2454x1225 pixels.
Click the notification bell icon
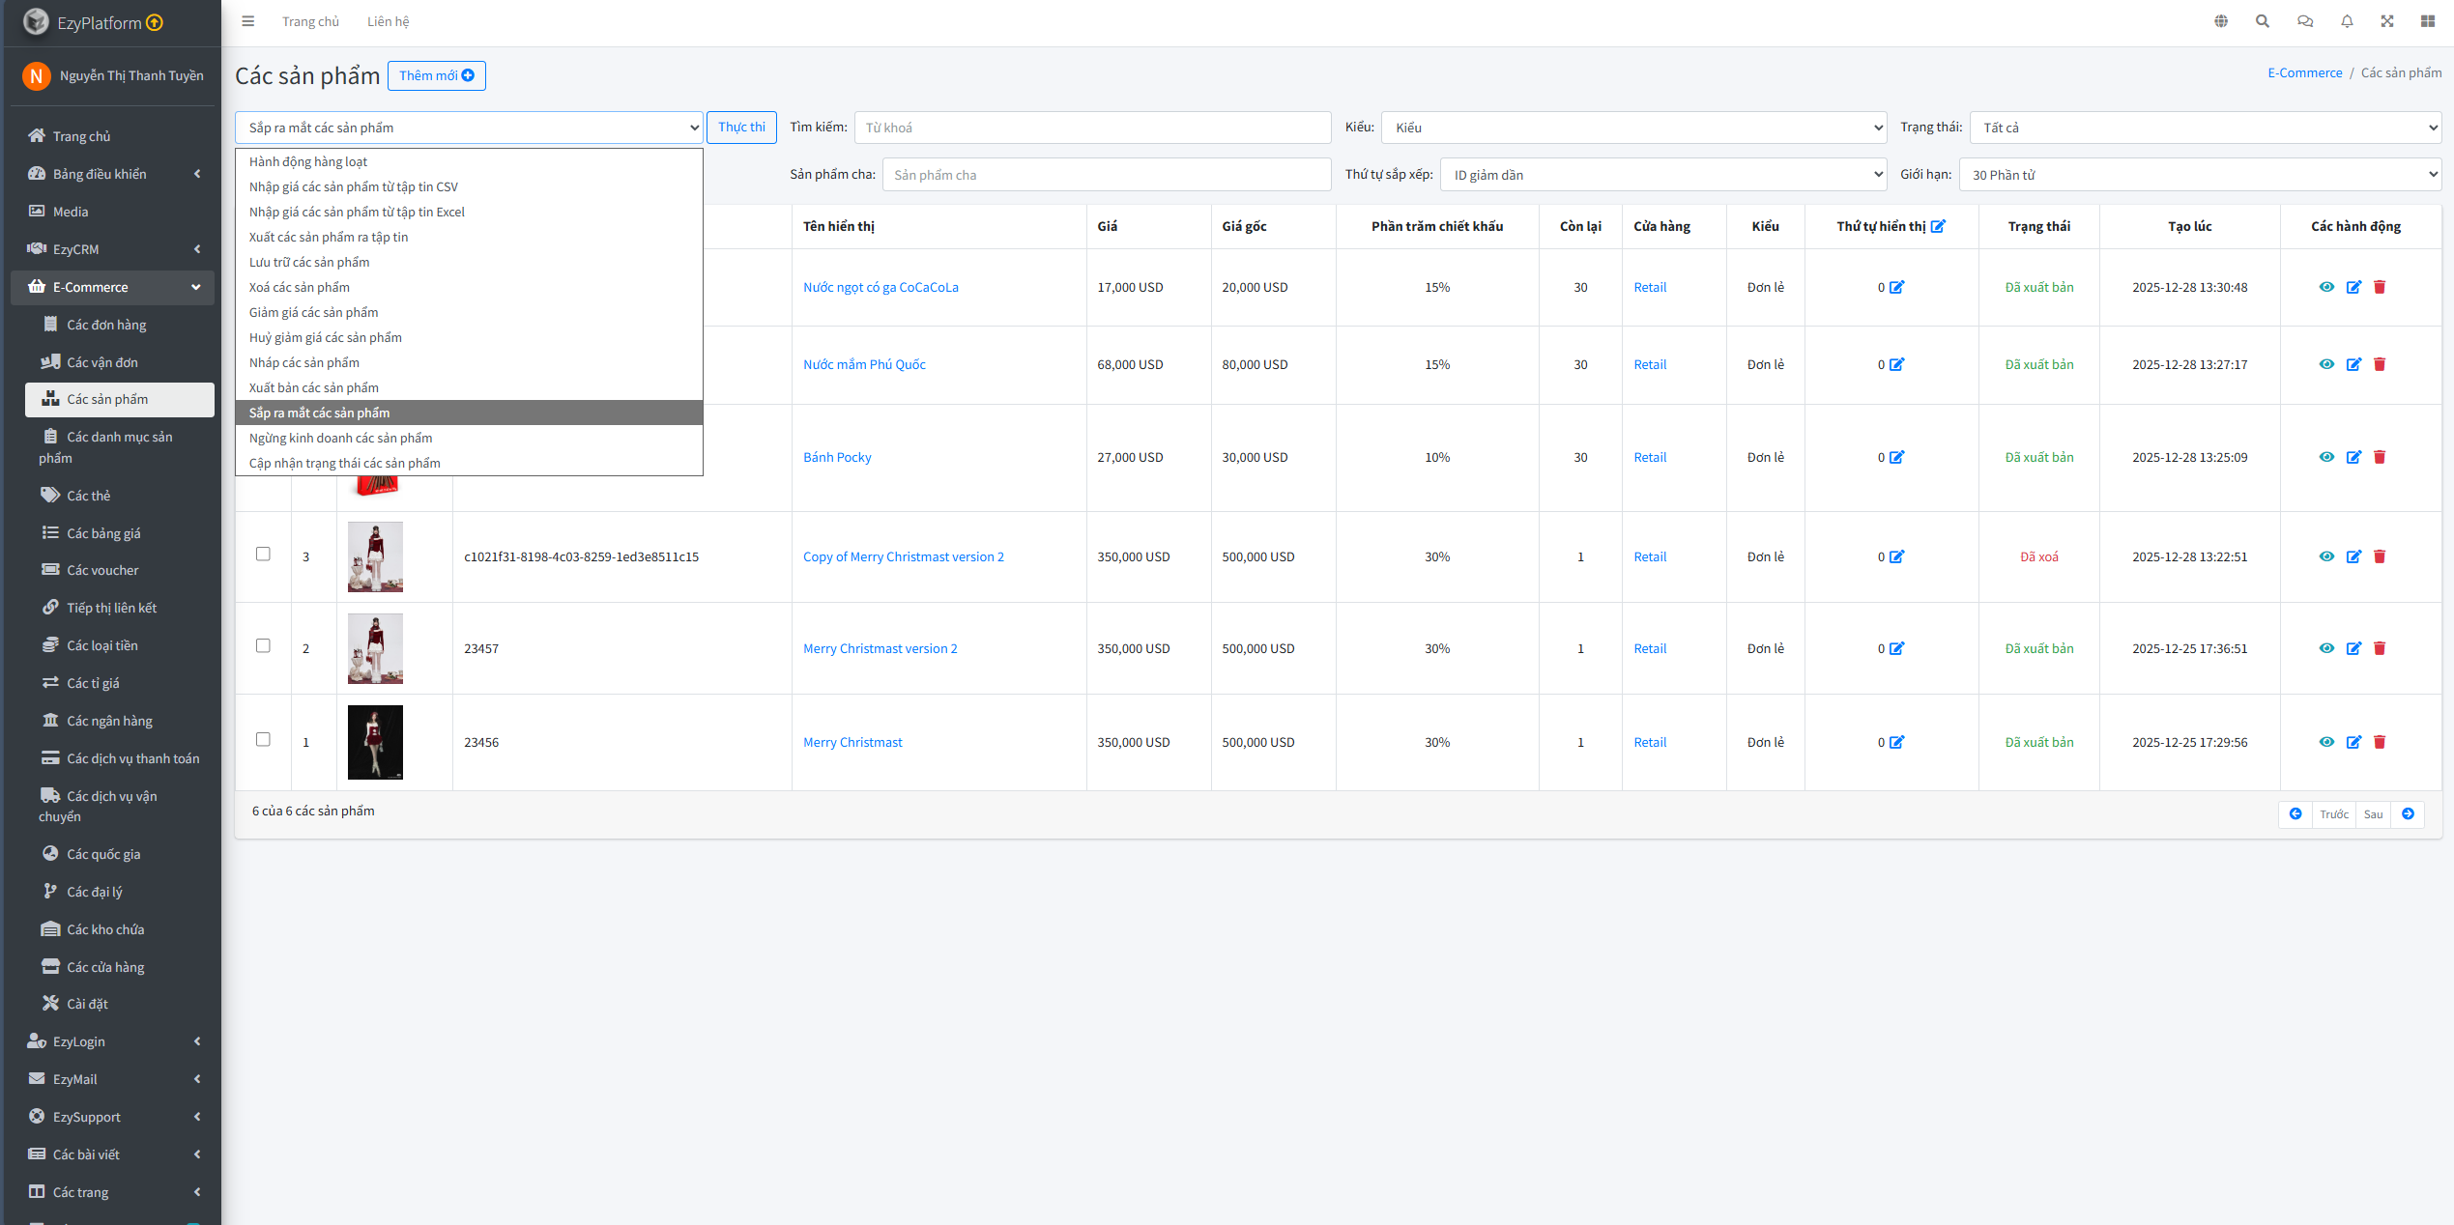point(2347,21)
